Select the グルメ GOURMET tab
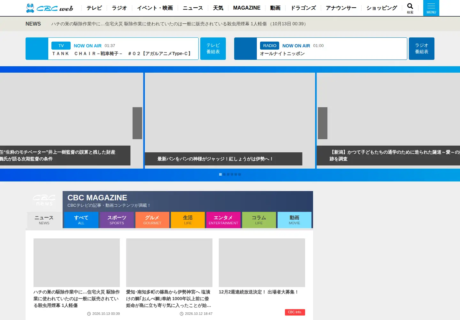The image size is (460, 320). (152, 220)
